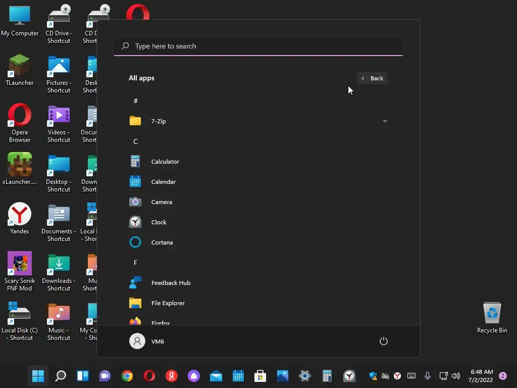Open Clock app on the taskbar
This screenshot has height=388, width=517.
[349, 376]
